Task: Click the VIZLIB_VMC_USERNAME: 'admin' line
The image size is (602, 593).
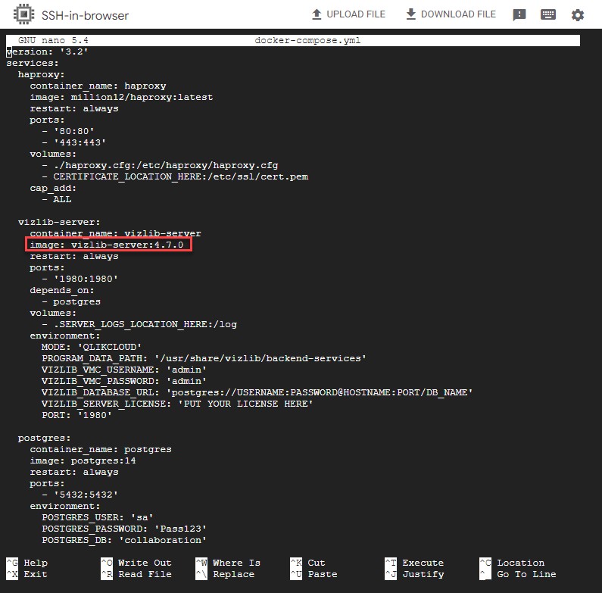Action: click(x=124, y=370)
